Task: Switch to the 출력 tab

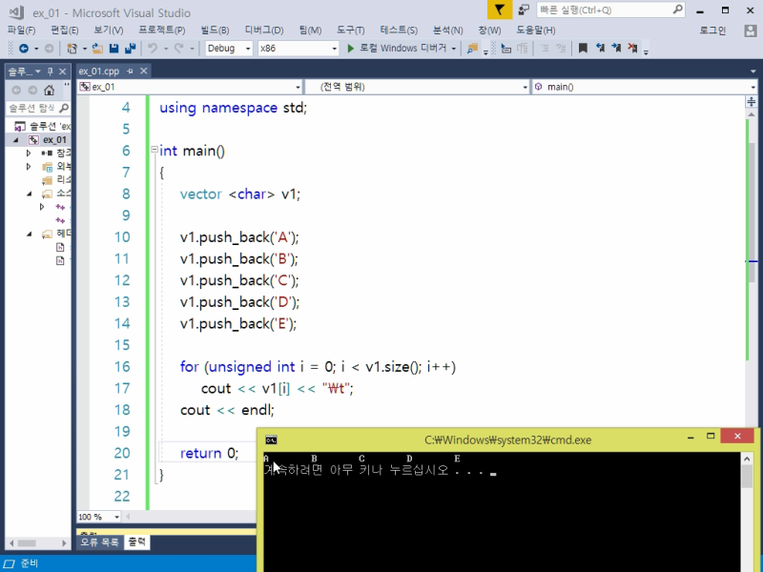Action: coord(137,541)
